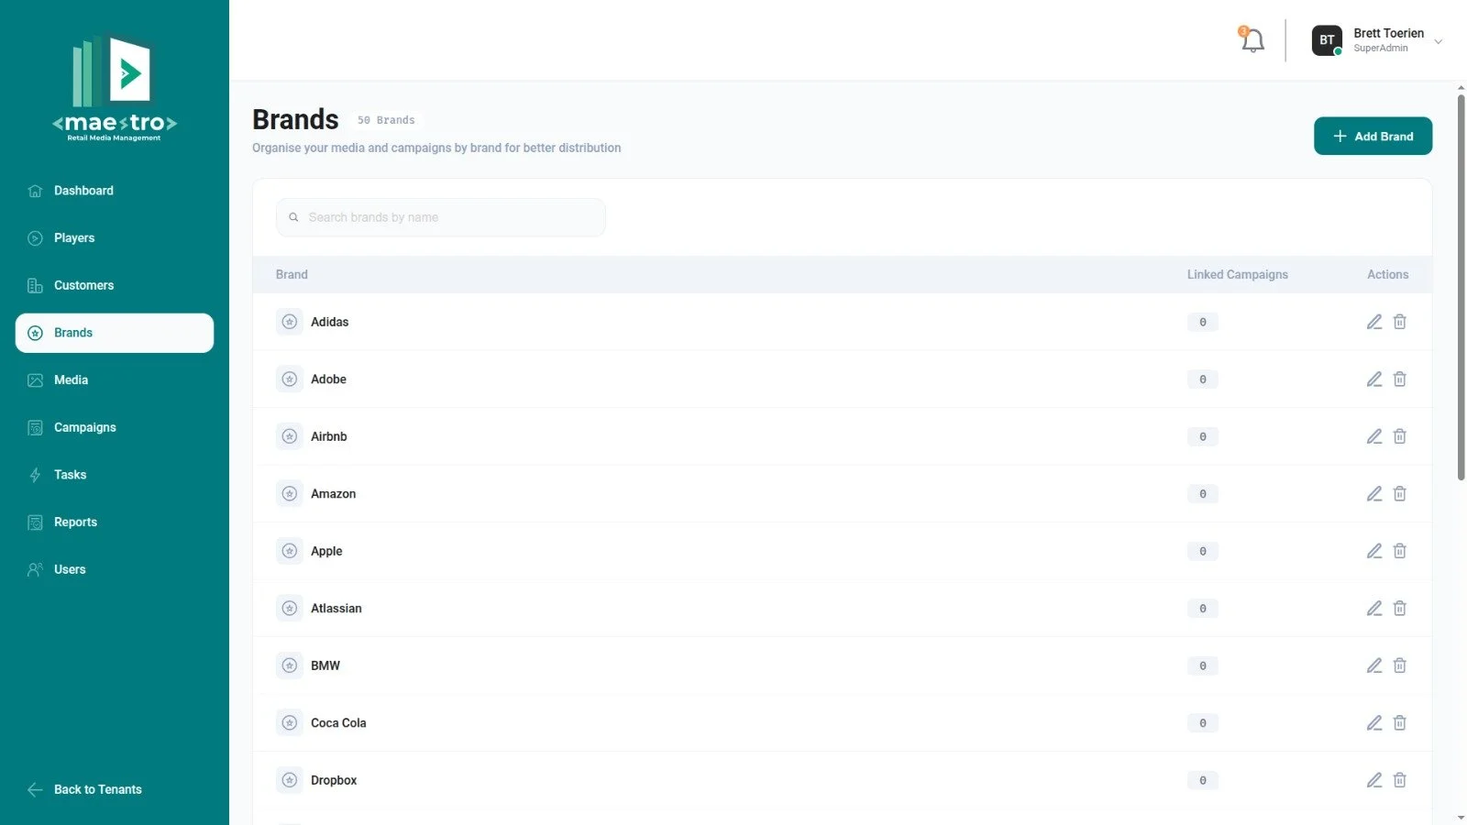Click the 50 Brands count label
The height and width of the screenshot is (825, 1467).
pyautogui.click(x=386, y=120)
